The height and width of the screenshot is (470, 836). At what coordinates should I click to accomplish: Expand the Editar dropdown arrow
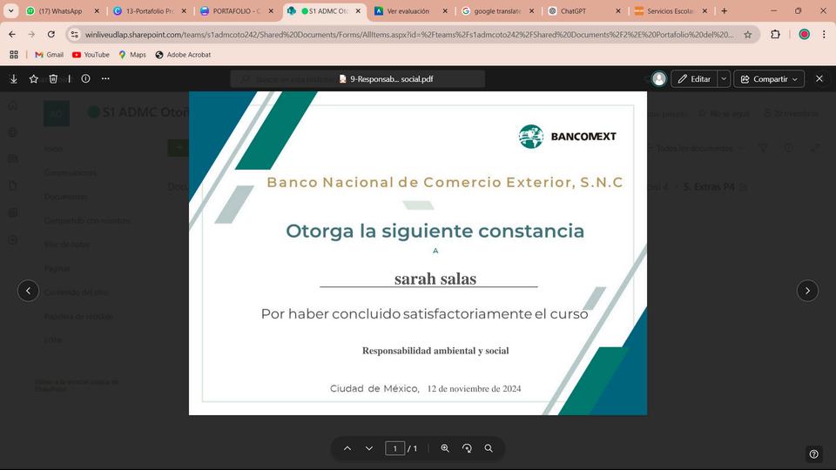coord(724,79)
